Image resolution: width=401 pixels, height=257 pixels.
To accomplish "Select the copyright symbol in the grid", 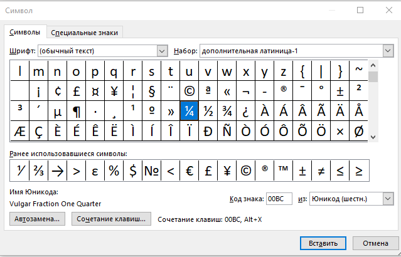I will point(190,91).
